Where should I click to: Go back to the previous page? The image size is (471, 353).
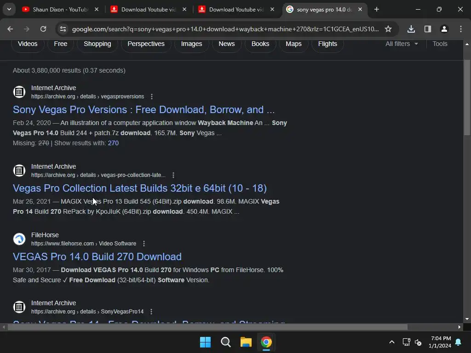click(10, 29)
